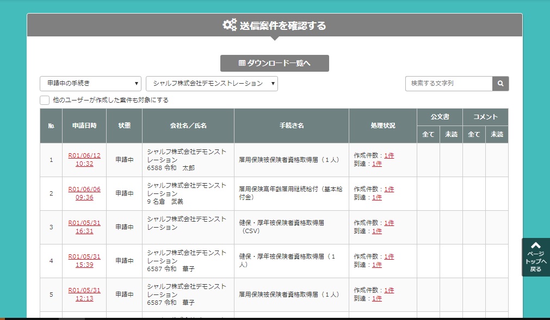Click the 手続き名 column header

click(x=291, y=126)
